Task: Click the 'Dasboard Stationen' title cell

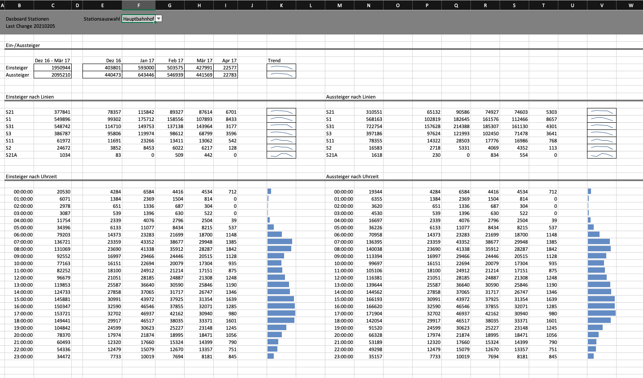Action: point(27,19)
